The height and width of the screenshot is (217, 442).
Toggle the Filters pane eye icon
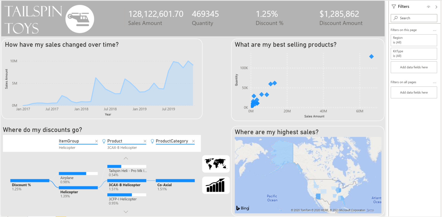429,7
